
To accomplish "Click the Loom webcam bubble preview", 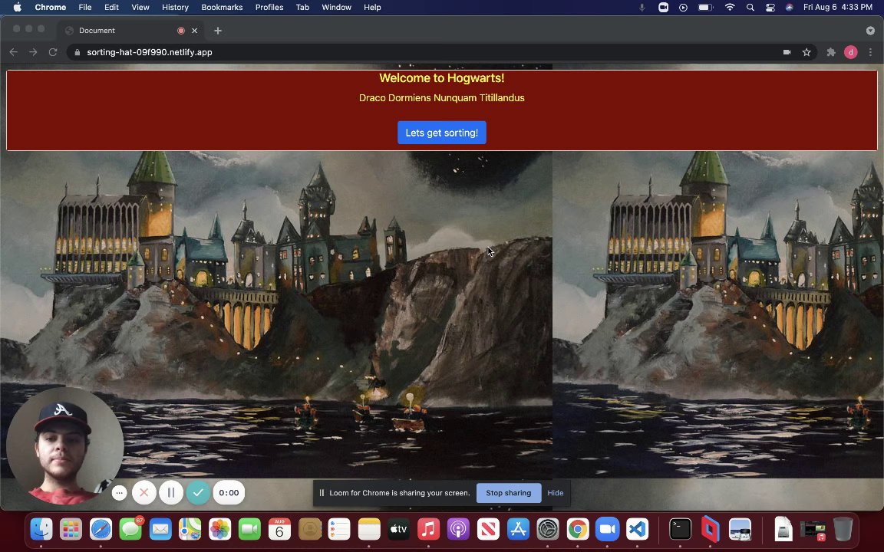I will tap(64, 445).
